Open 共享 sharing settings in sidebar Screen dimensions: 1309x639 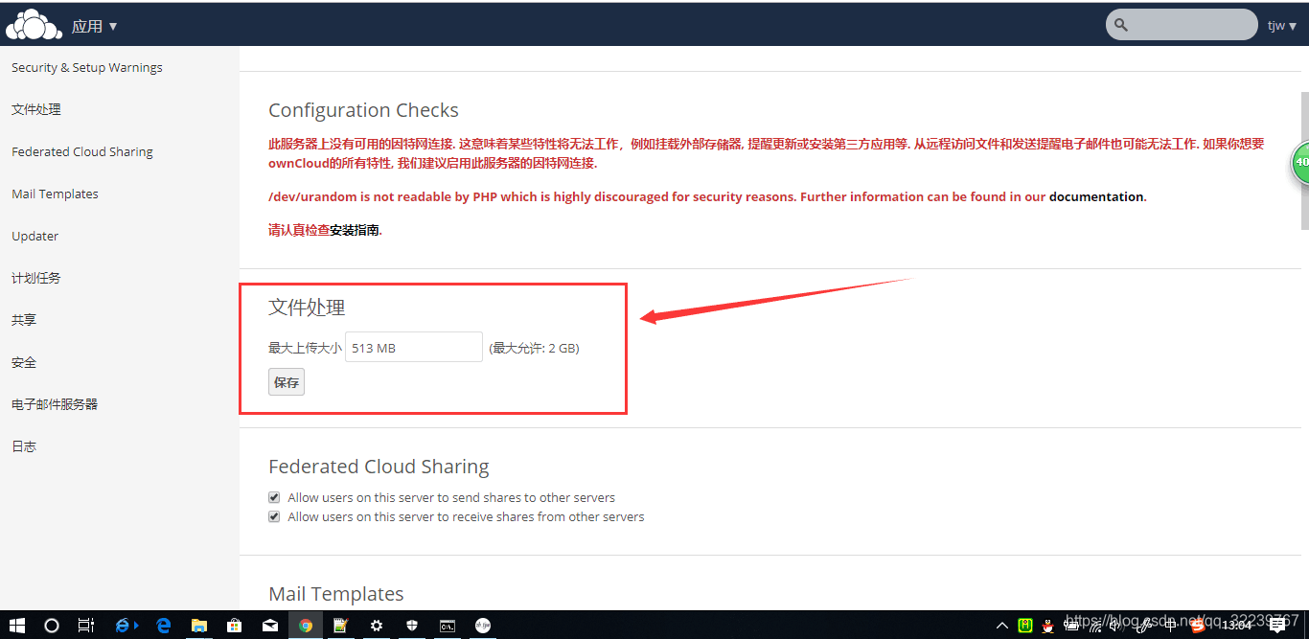coord(24,320)
